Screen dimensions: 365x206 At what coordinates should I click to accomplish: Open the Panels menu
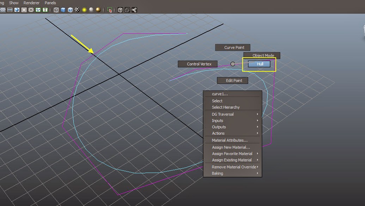[50, 3]
